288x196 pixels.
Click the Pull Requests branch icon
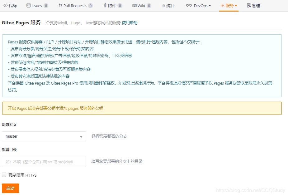tap(60, 6)
